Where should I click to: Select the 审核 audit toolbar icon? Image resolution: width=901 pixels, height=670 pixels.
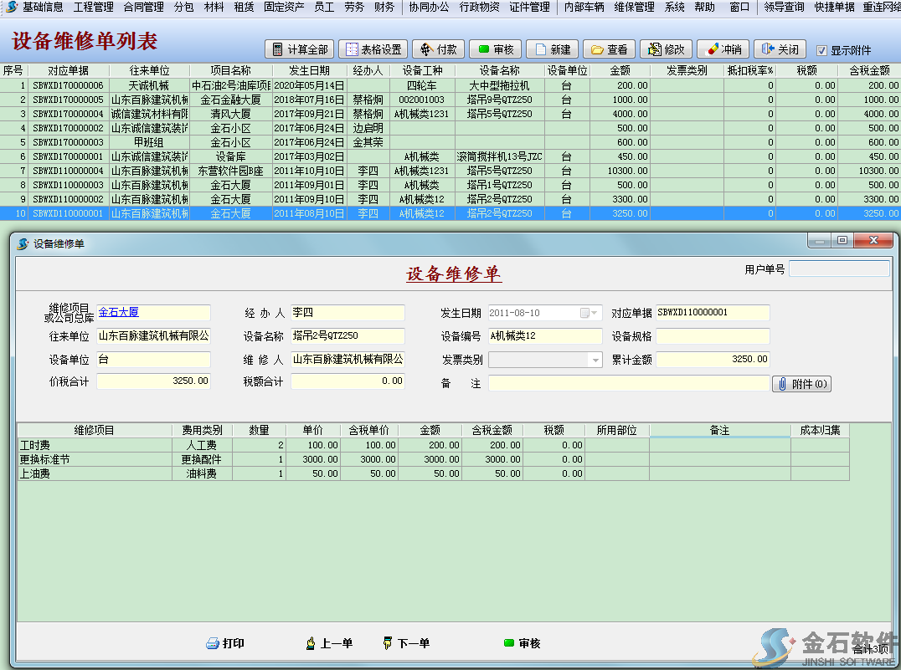(x=494, y=49)
